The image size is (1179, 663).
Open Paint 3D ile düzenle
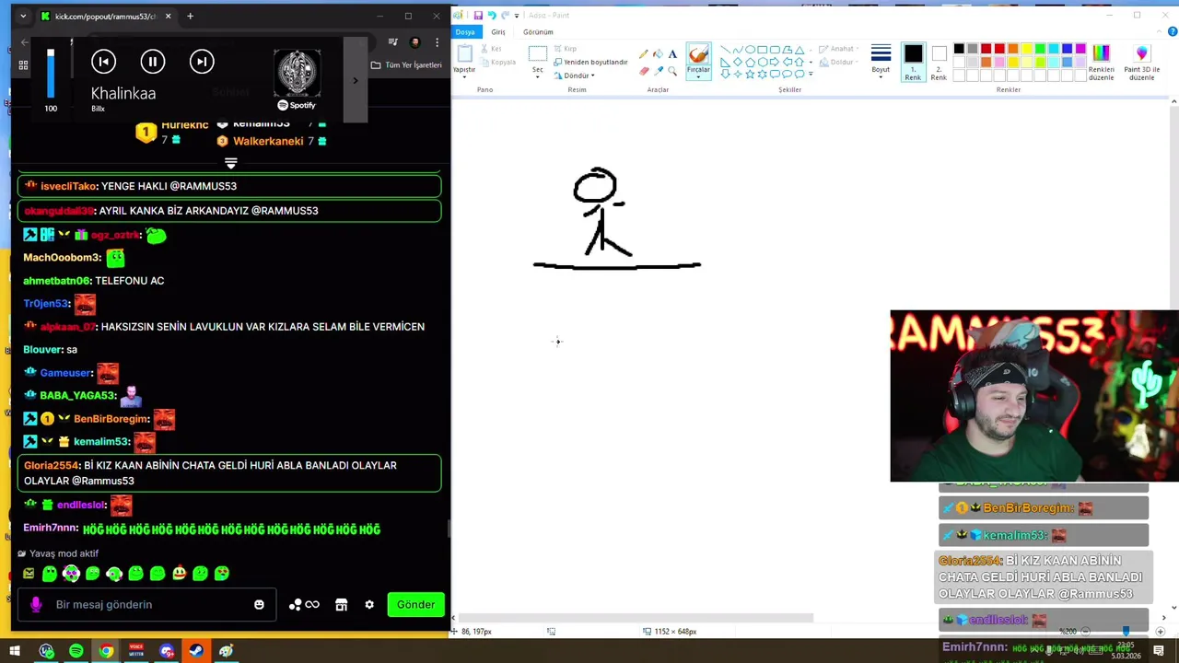(x=1141, y=62)
